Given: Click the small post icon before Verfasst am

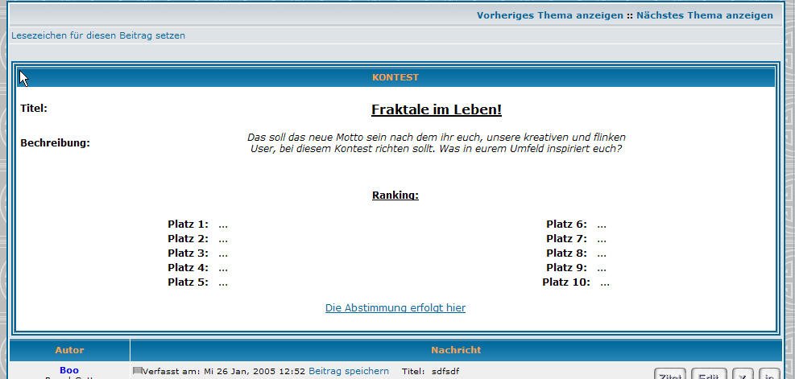Looking at the screenshot, I should point(137,371).
